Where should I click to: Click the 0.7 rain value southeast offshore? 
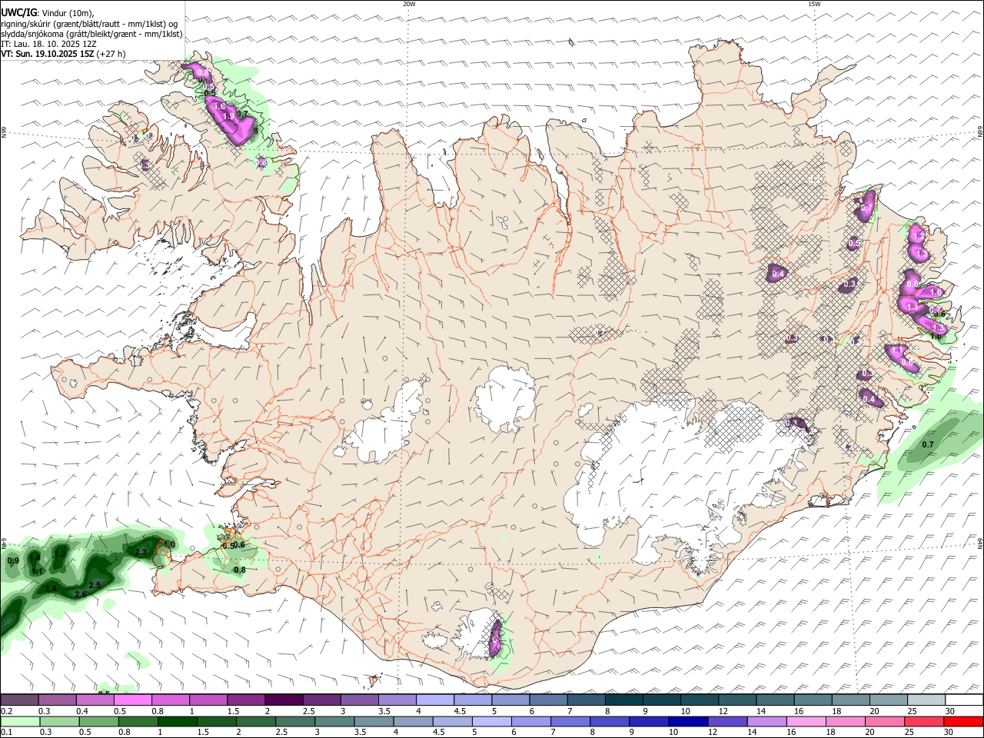pyautogui.click(x=928, y=444)
